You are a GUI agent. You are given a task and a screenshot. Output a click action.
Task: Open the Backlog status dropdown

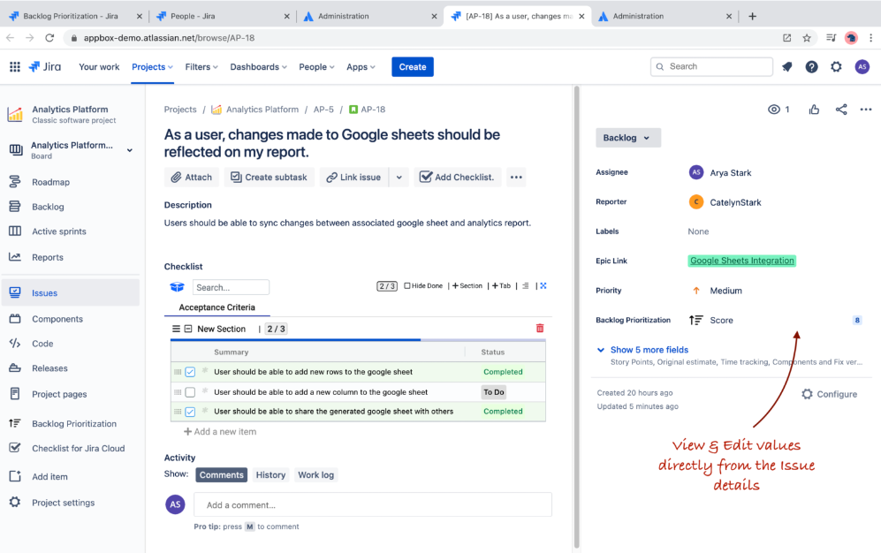pos(627,138)
